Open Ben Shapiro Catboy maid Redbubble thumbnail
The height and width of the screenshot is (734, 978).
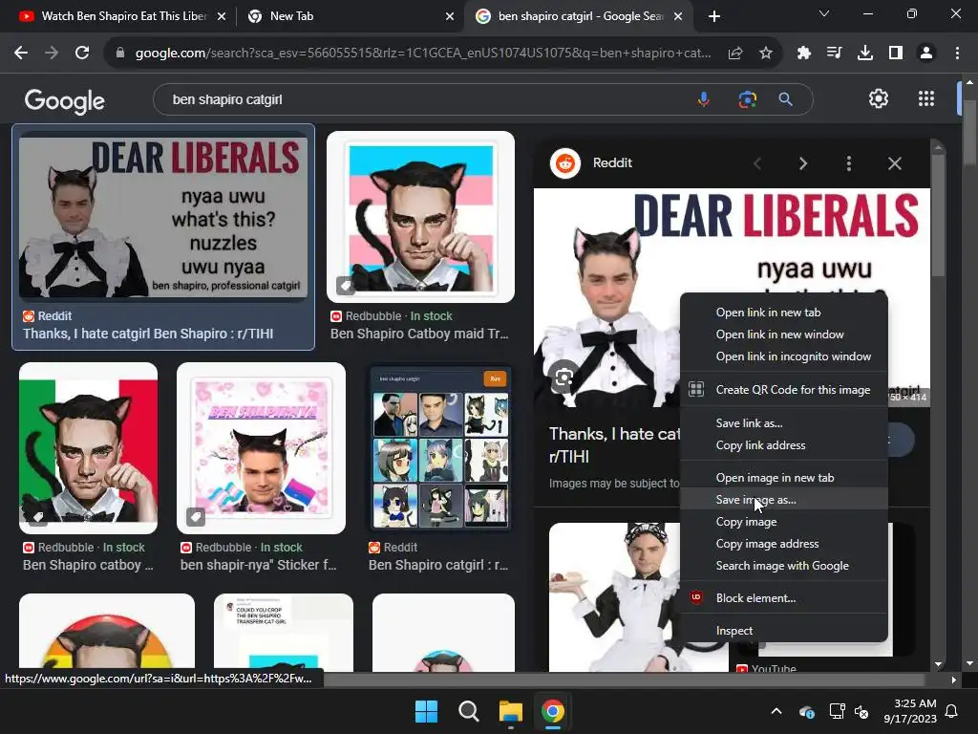(x=420, y=217)
